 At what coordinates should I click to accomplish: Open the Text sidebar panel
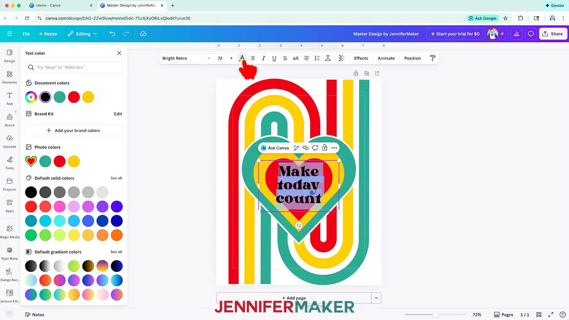pyautogui.click(x=10, y=99)
